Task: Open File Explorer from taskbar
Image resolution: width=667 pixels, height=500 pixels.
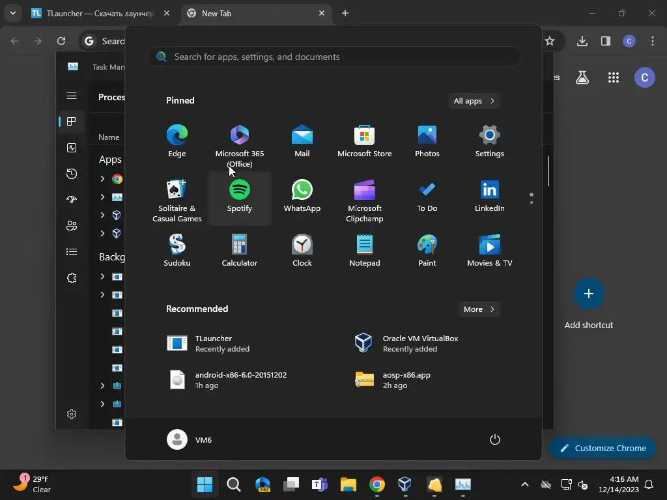Action: tap(348, 484)
